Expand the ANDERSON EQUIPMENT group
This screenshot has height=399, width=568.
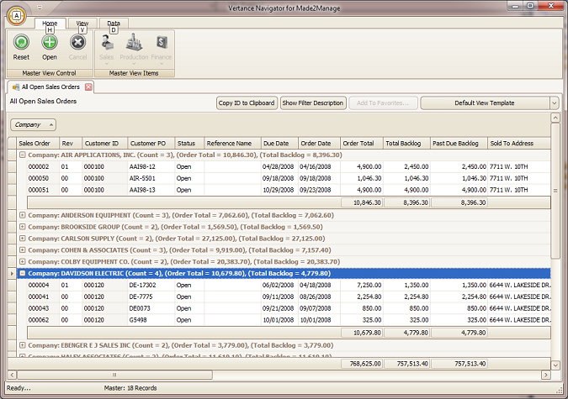23,215
